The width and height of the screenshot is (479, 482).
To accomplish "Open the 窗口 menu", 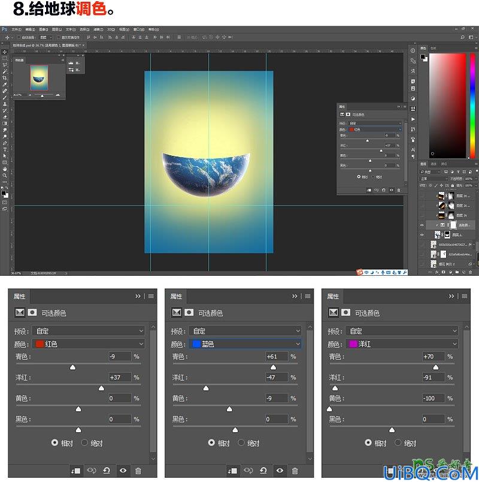I will 138,29.
